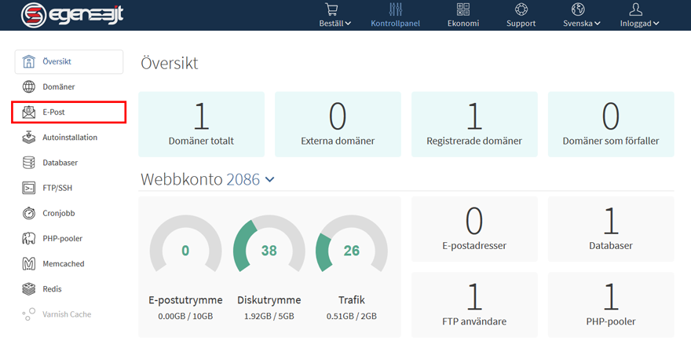The width and height of the screenshot is (691, 356).
Task: Click the Cronjobb stopwatch icon
Action: 28,213
